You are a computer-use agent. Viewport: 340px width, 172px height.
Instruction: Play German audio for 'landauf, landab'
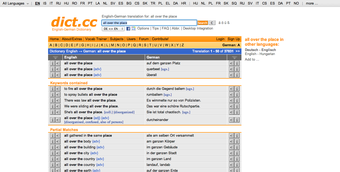232,165
